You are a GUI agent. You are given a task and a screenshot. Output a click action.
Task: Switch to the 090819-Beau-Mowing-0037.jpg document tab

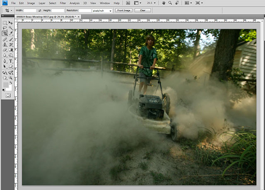(46, 17)
